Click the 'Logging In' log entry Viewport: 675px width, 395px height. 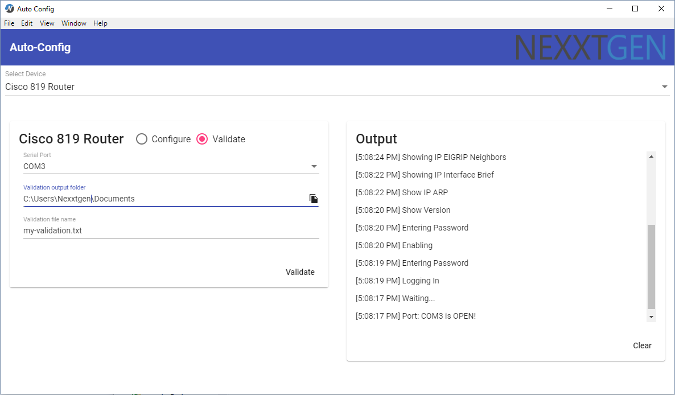pyautogui.click(x=397, y=281)
